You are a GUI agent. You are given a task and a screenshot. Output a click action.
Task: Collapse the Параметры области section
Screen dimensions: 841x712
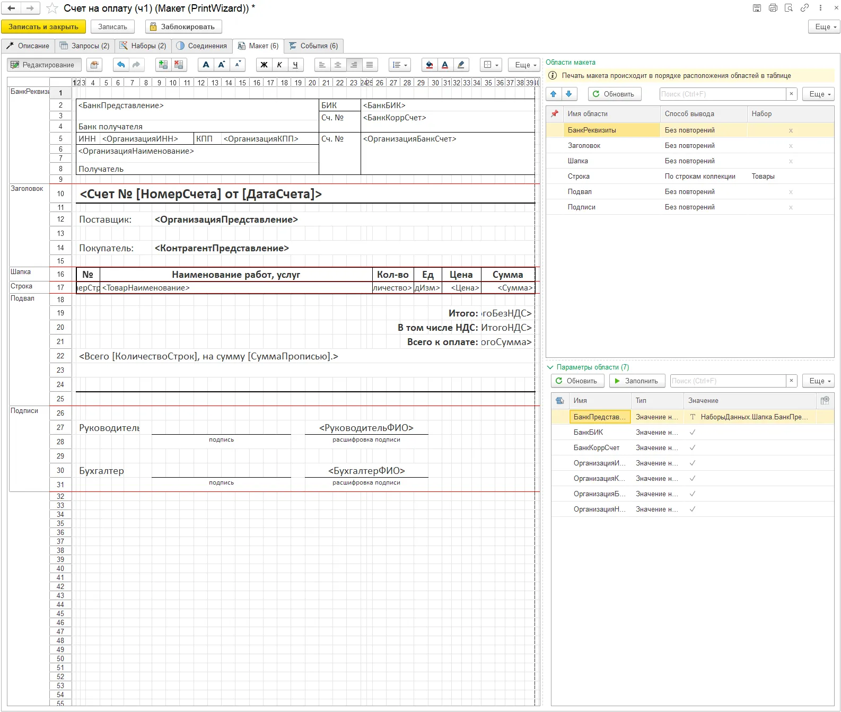pyautogui.click(x=550, y=367)
